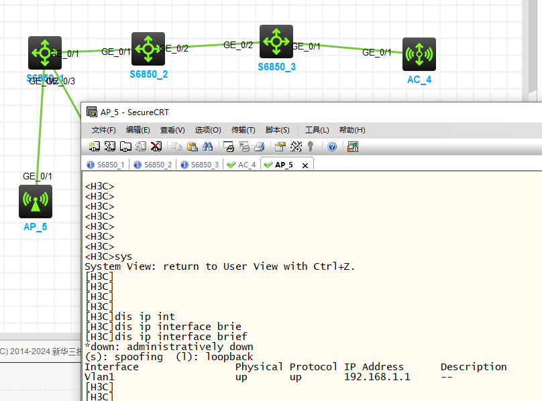542x401 pixels.
Task: Click the Paste clipboard icon
Action: pos(193,147)
